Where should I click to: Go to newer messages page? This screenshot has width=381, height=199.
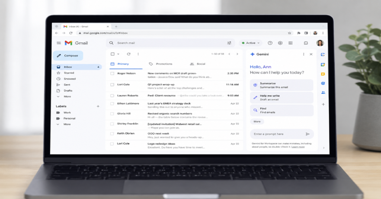tap(229, 54)
